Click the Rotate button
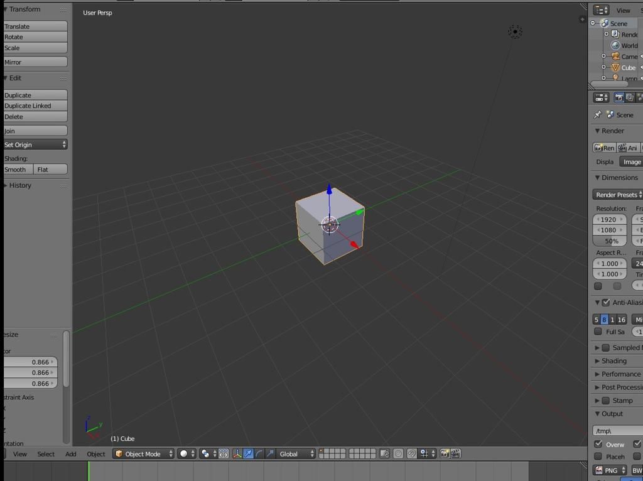 pos(35,37)
